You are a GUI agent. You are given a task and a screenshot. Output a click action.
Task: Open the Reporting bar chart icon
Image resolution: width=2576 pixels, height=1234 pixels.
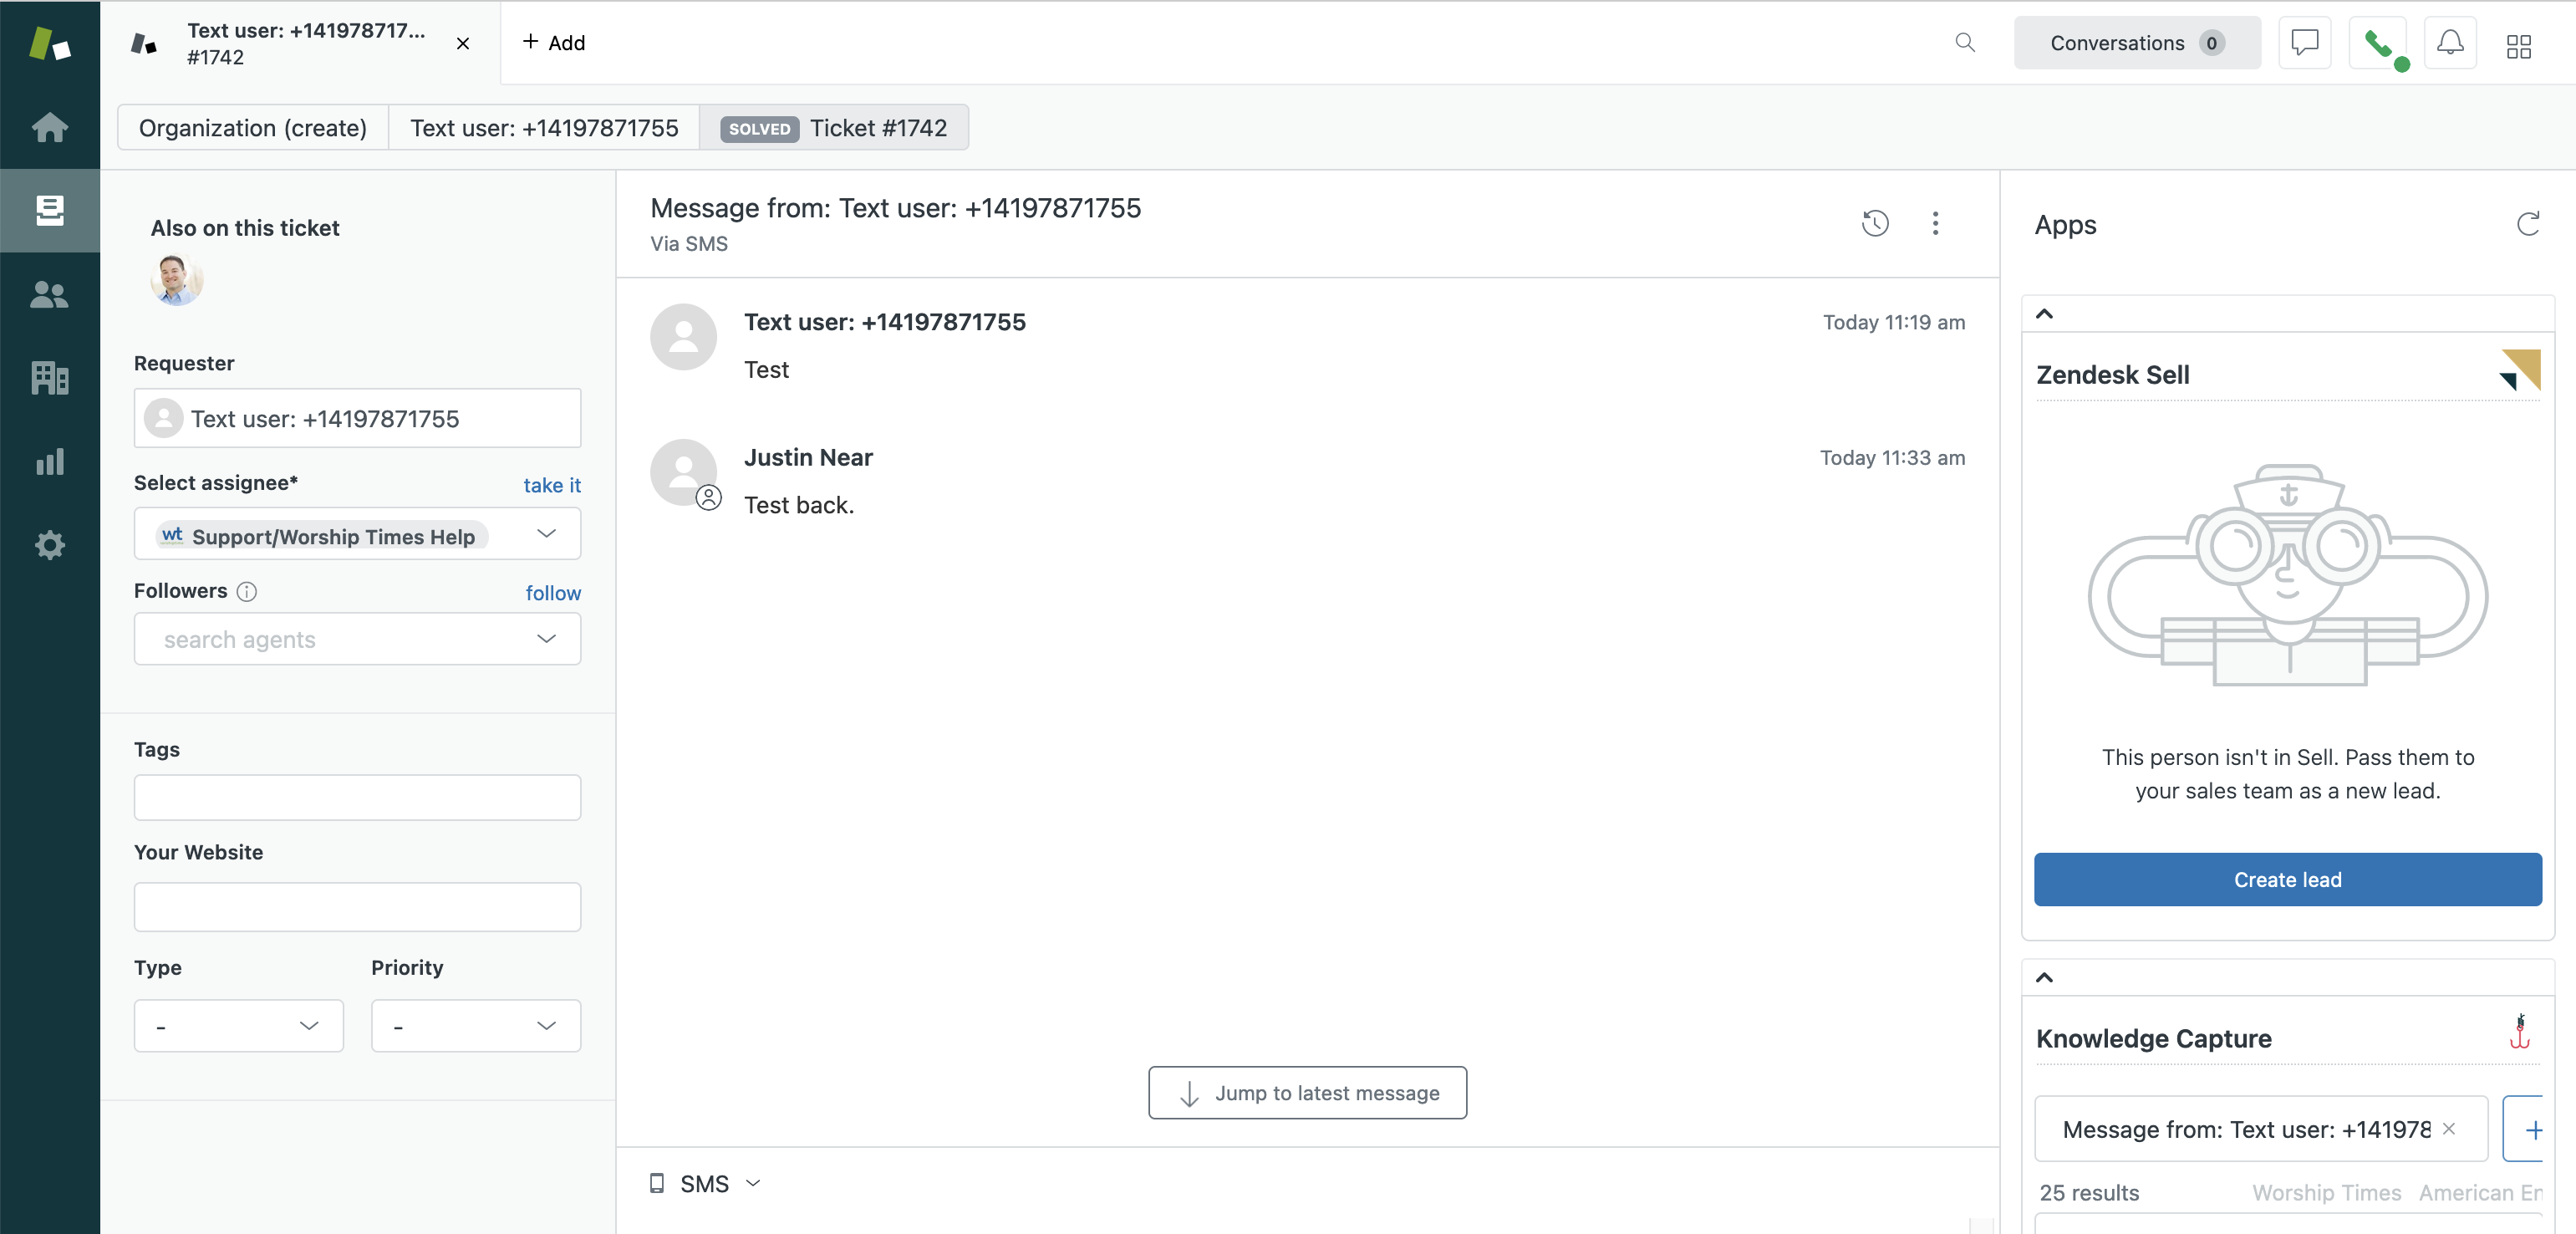pos(49,461)
